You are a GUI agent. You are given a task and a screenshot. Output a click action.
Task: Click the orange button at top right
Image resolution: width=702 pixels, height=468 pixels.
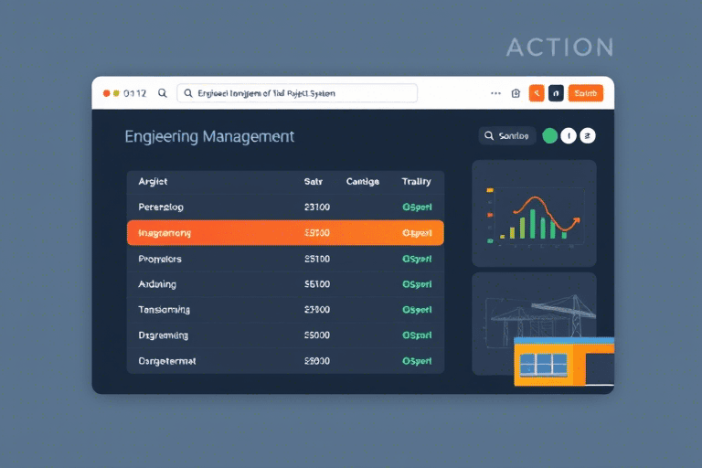click(x=585, y=93)
